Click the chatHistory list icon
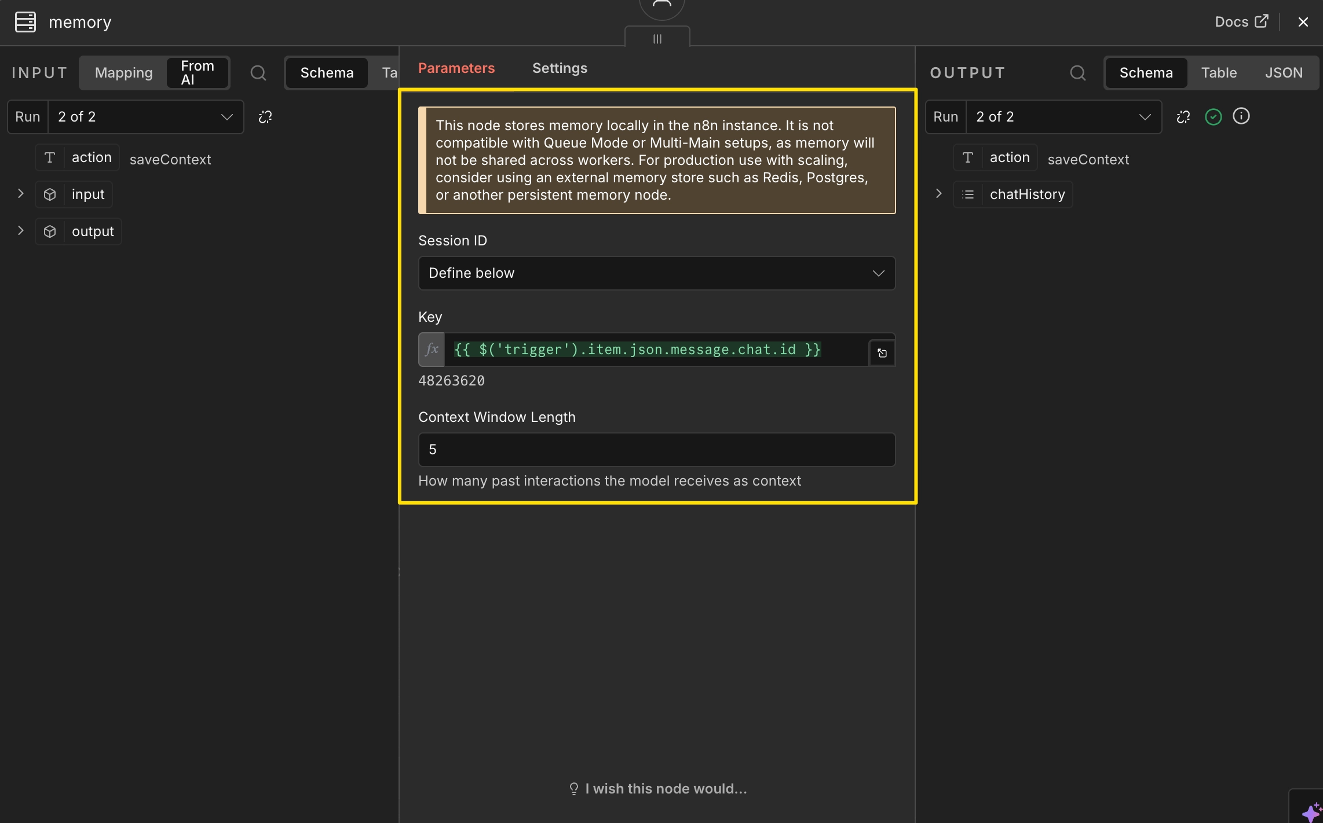The image size is (1323, 823). [x=968, y=194]
